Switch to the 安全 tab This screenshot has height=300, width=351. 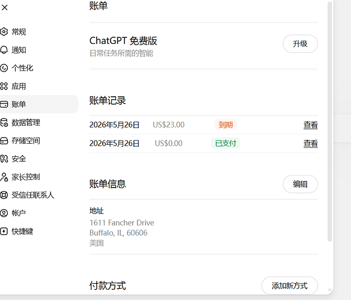pyautogui.click(x=19, y=159)
